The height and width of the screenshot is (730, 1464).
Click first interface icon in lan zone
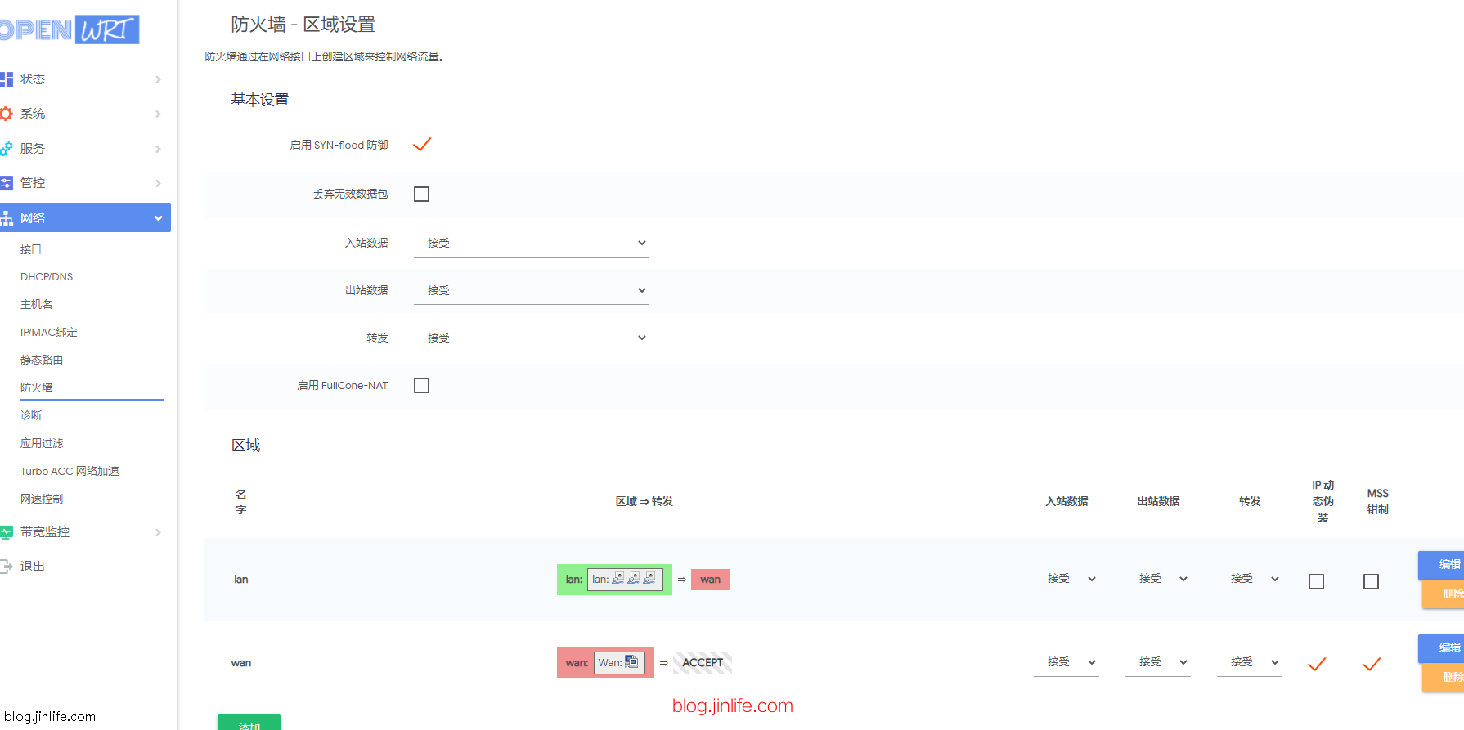pyautogui.click(x=618, y=579)
